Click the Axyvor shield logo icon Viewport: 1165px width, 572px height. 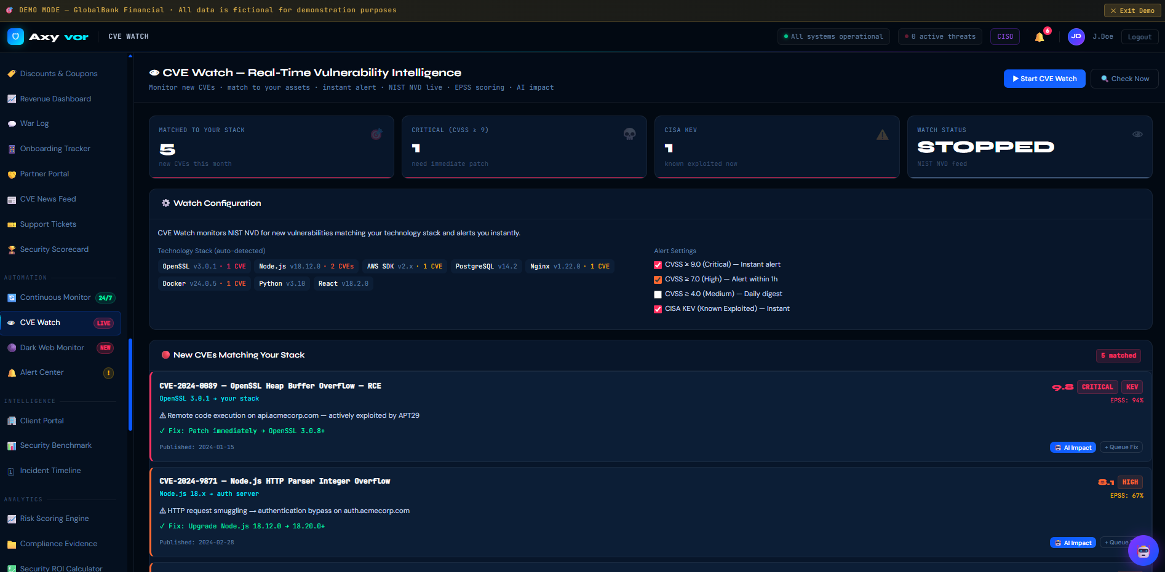tap(15, 36)
